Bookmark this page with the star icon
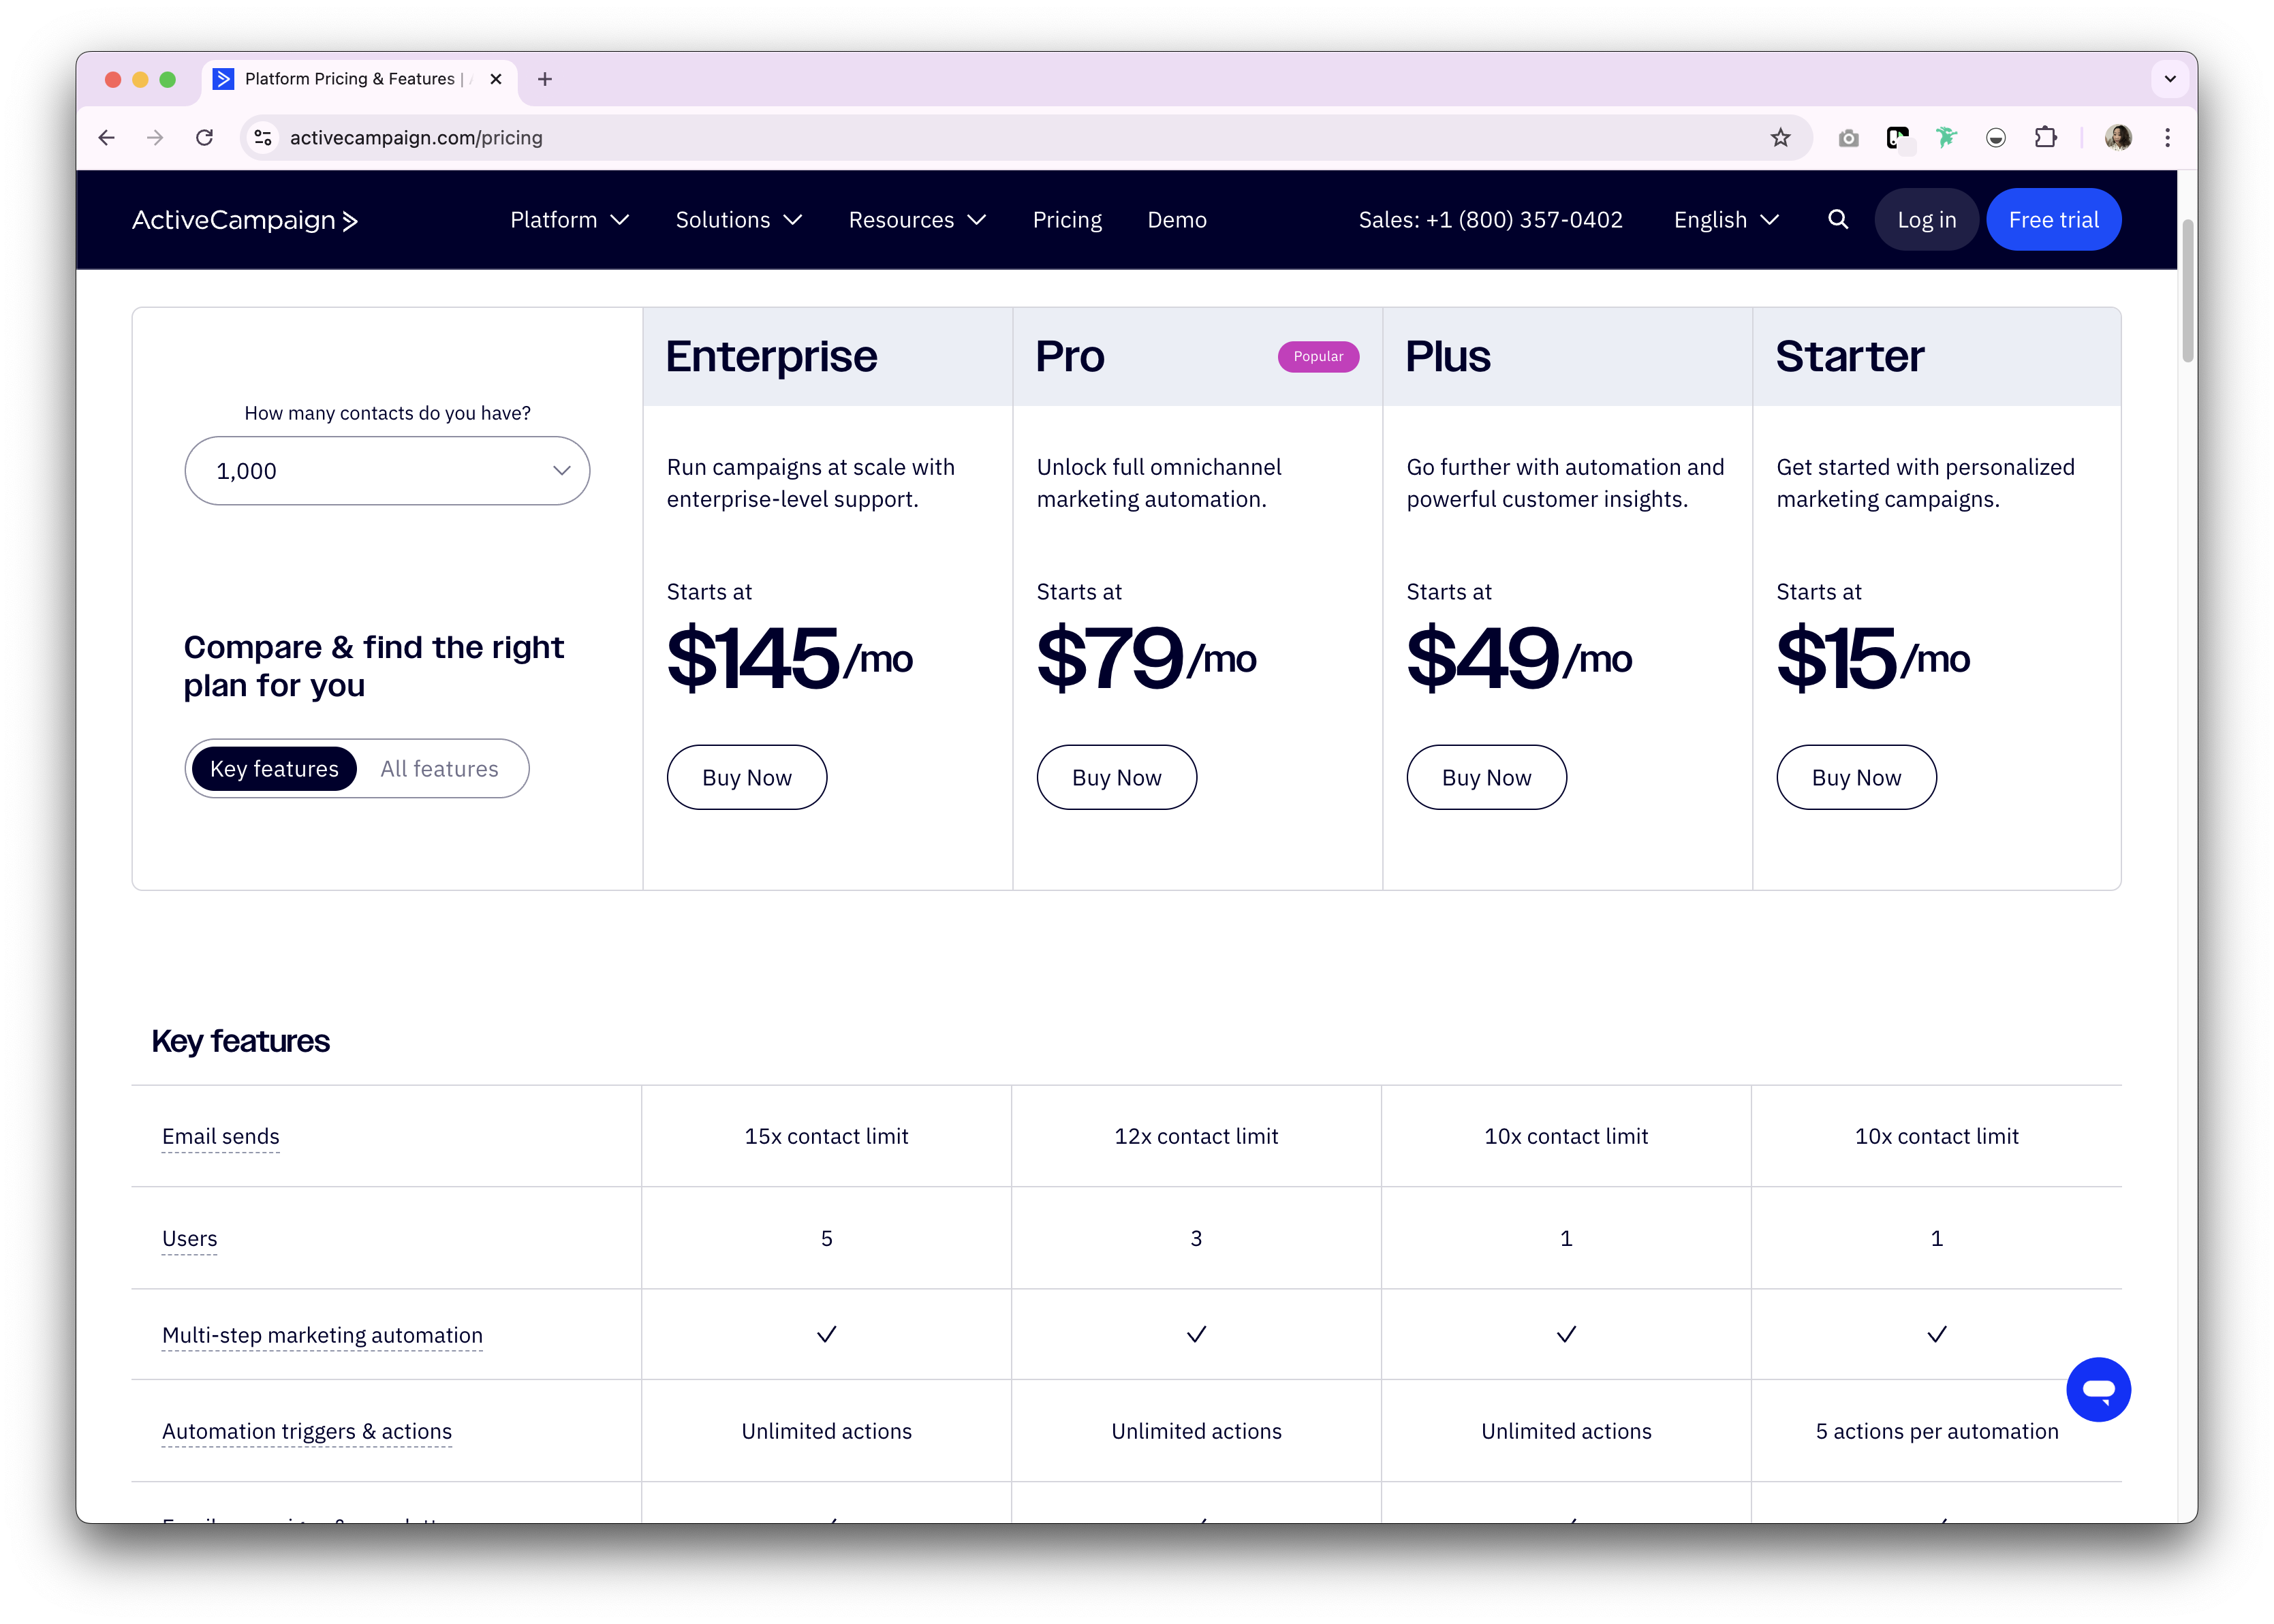The width and height of the screenshot is (2274, 1624). [1780, 138]
